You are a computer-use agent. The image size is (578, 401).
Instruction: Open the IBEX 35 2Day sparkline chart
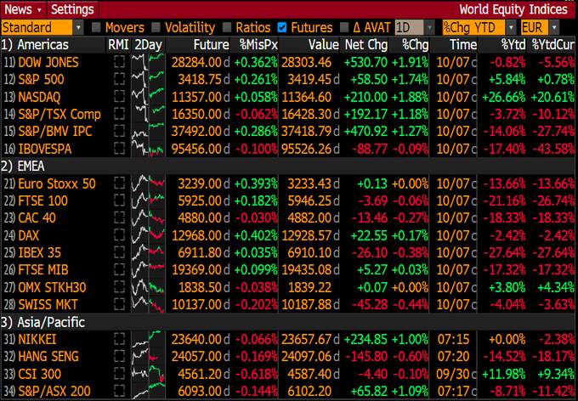(x=148, y=252)
